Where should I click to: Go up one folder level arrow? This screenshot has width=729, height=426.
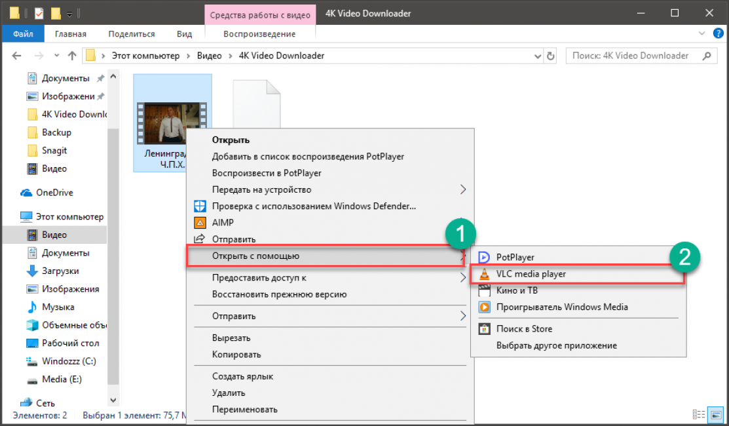[x=72, y=56]
